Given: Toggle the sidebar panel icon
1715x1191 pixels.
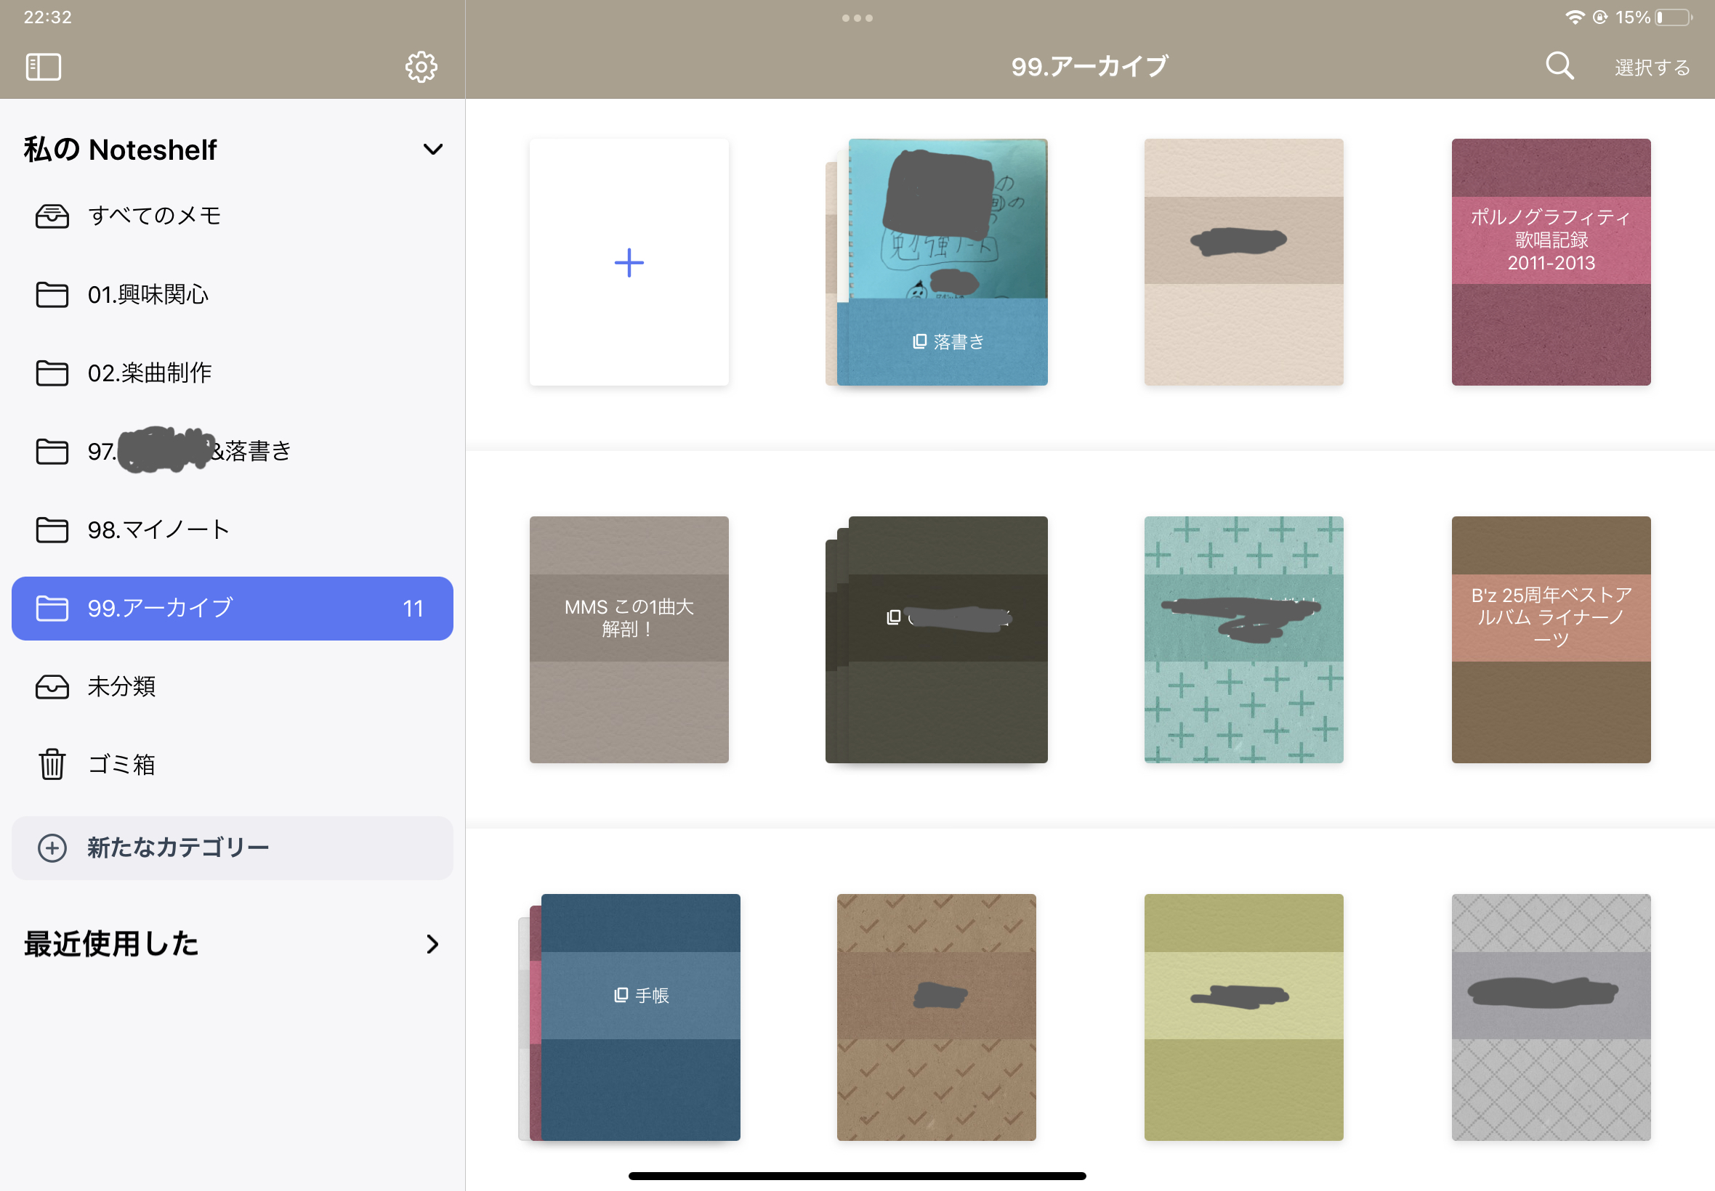Looking at the screenshot, I should point(44,67).
